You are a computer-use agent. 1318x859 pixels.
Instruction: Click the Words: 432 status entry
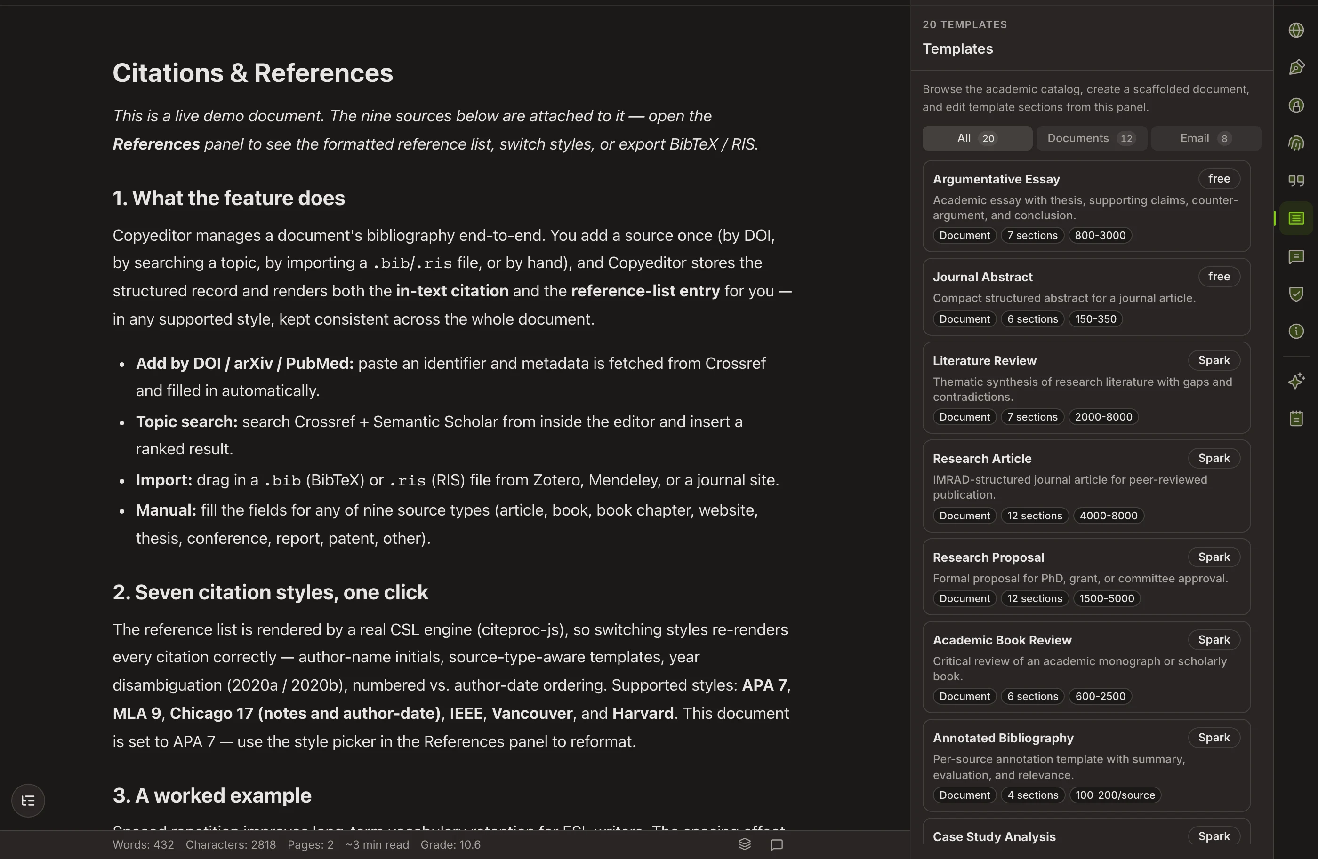(x=143, y=844)
